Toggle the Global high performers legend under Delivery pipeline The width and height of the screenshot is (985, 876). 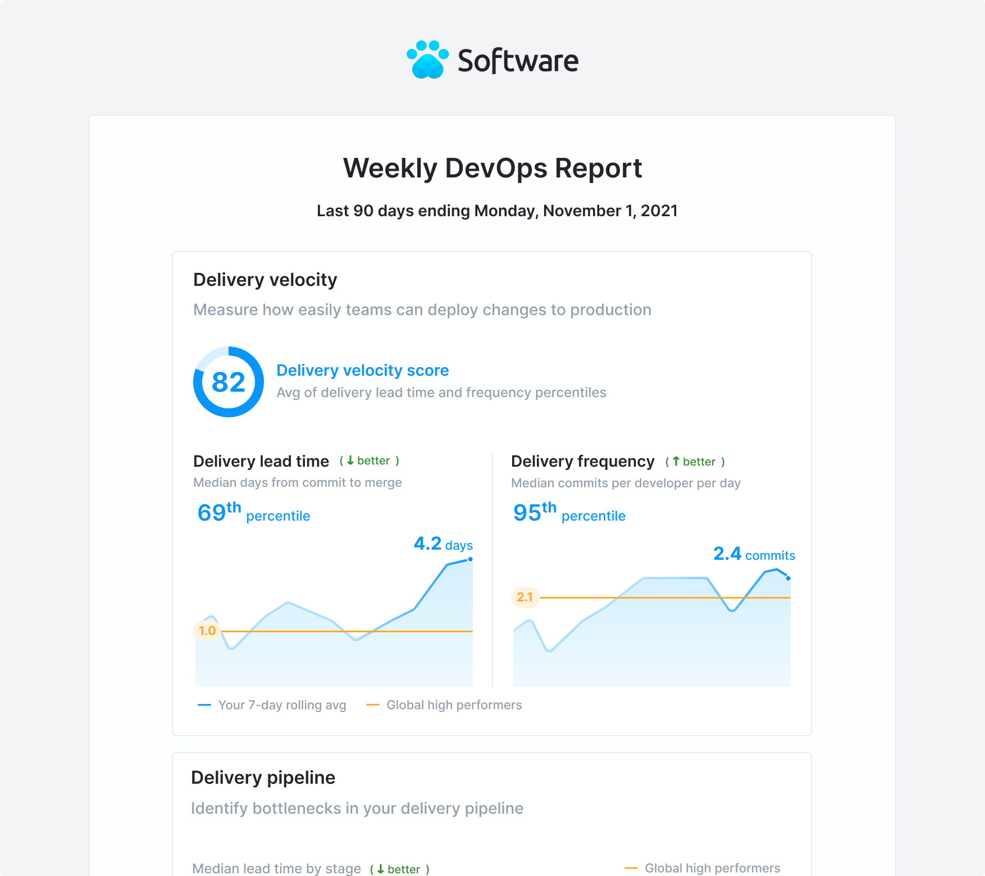click(x=703, y=868)
